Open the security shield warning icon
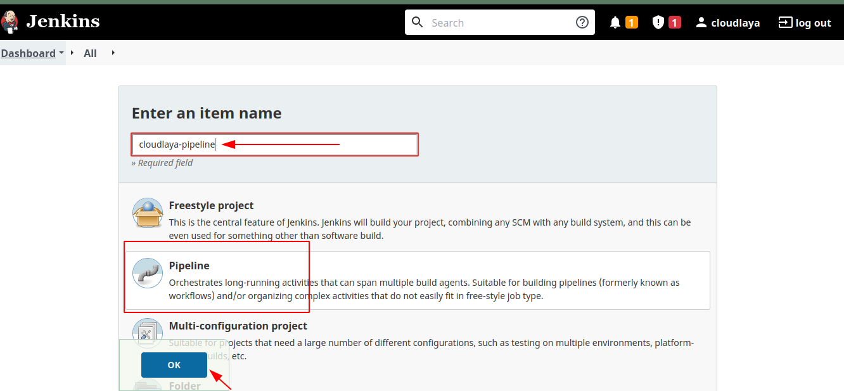 pos(658,23)
